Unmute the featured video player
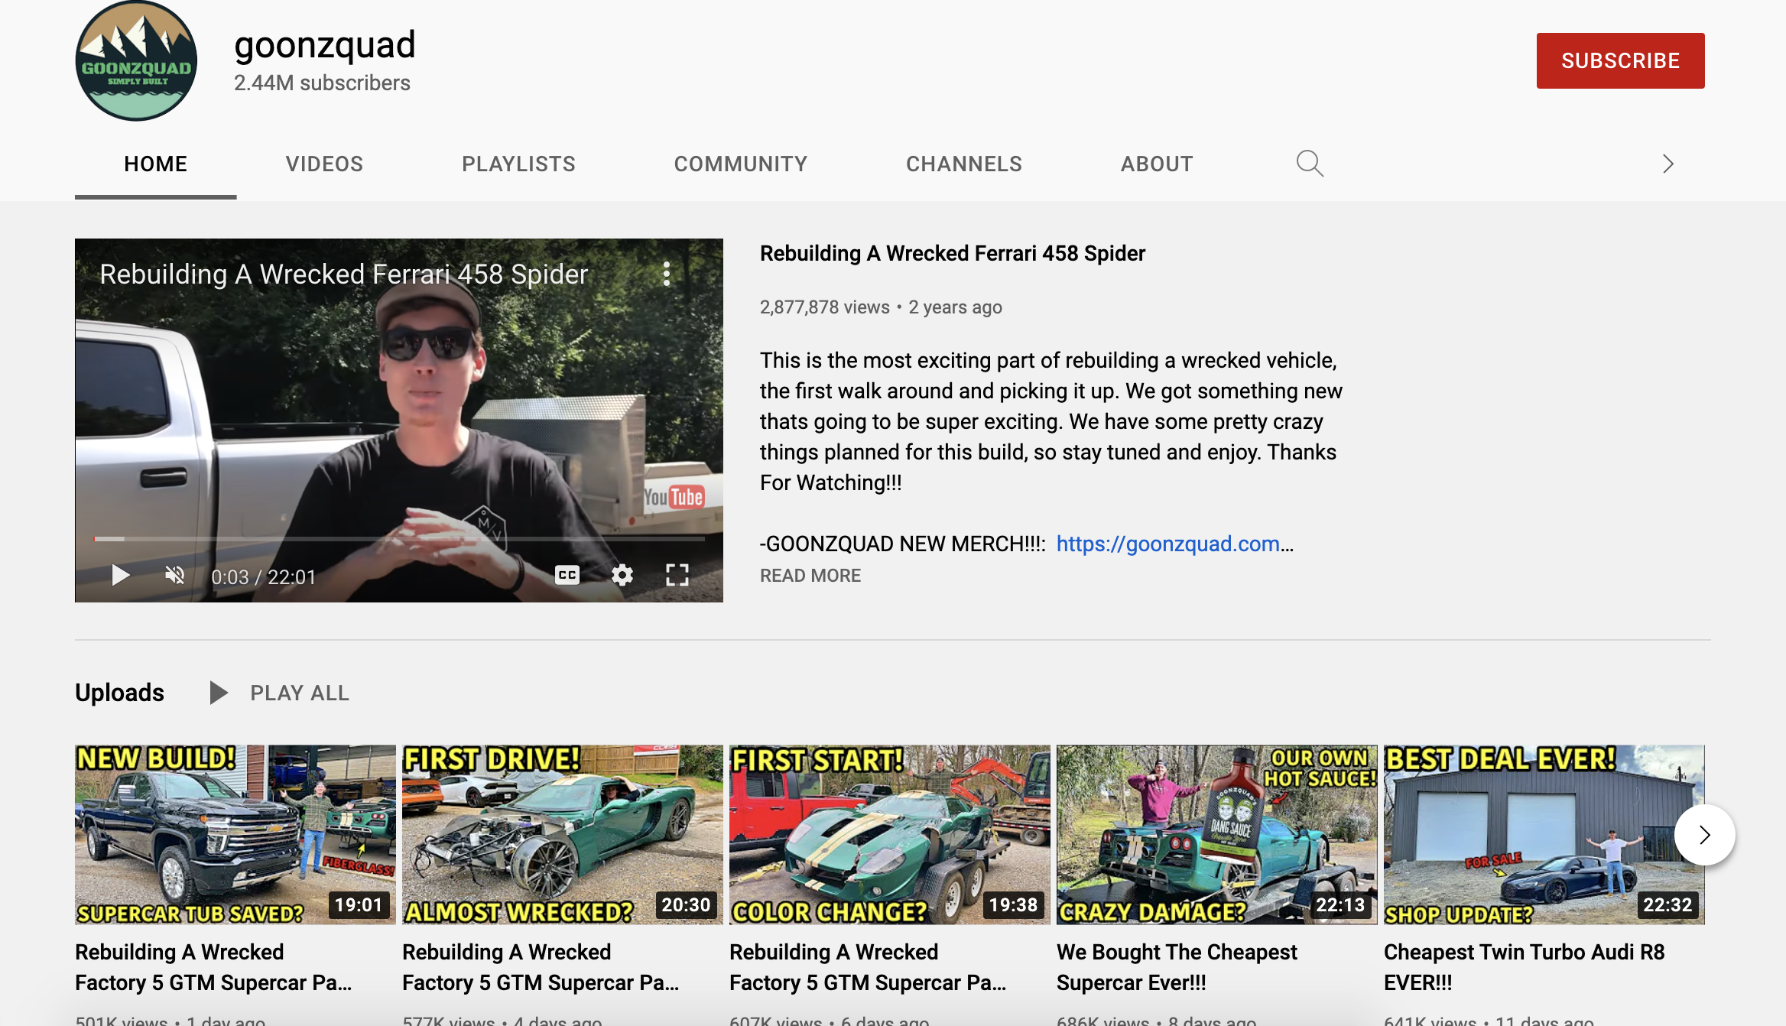The width and height of the screenshot is (1786, 1026). pyautogui.click(x=175, y=575)
